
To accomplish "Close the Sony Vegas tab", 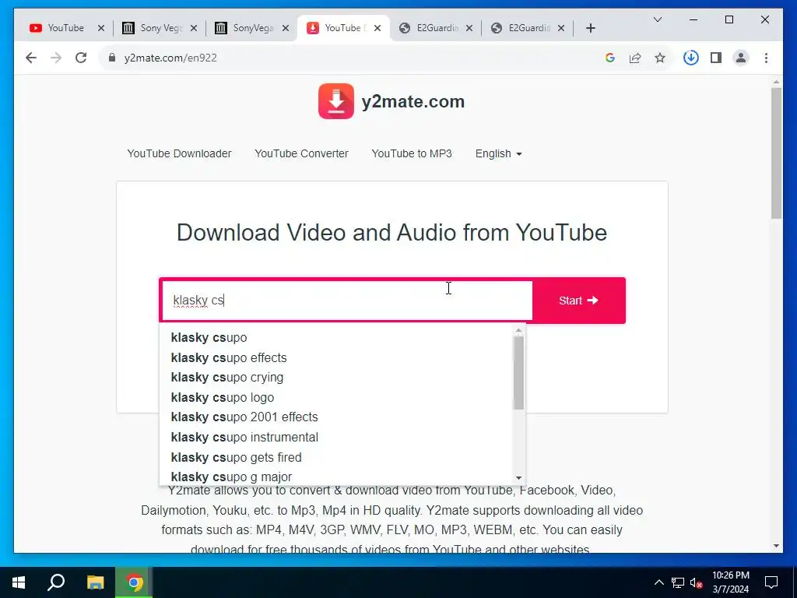I will tap(193, 29).
